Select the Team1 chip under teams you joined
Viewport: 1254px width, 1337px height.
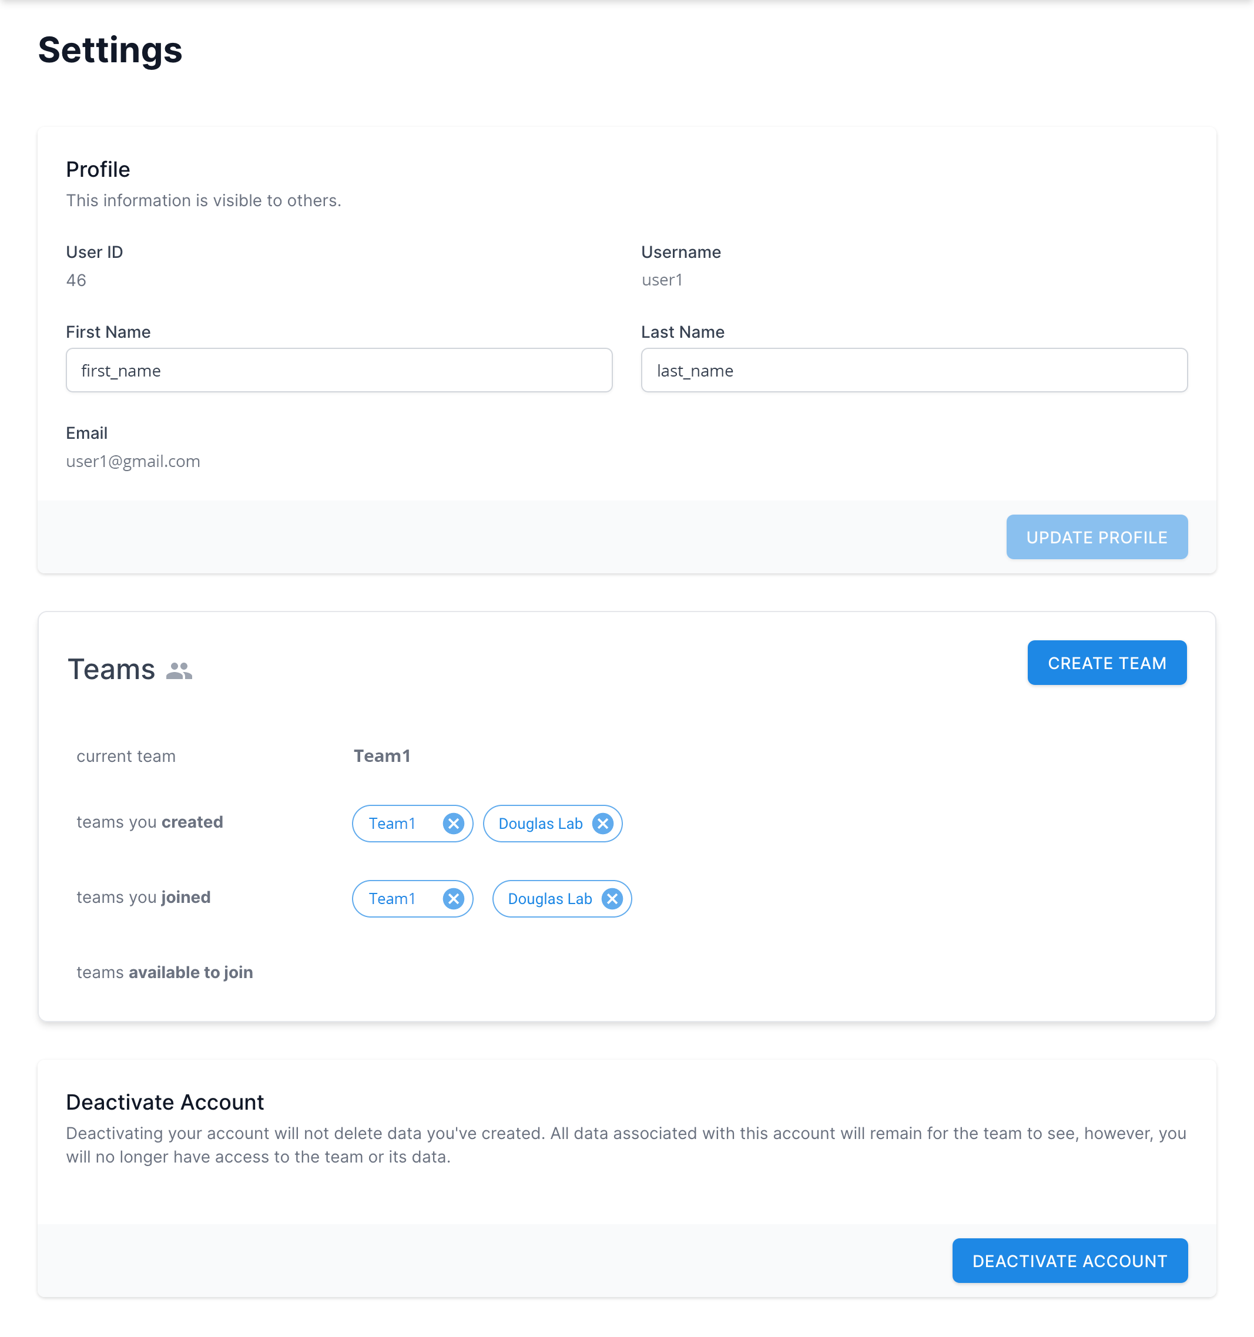tap(392, 899)
